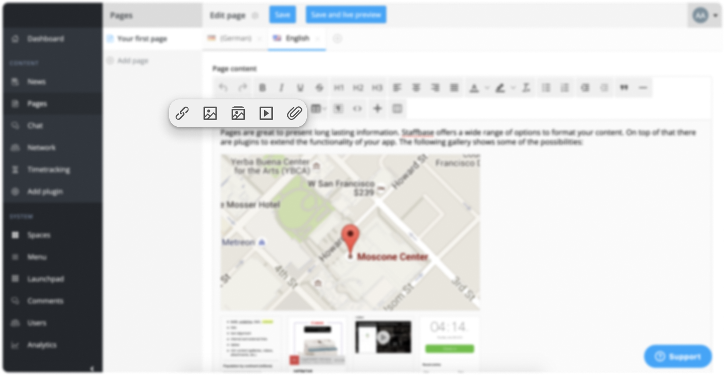The width and height of the screenshot is (725, 375).
Task: Open the highlight color dropdown arrow
Action: point(513,88)
